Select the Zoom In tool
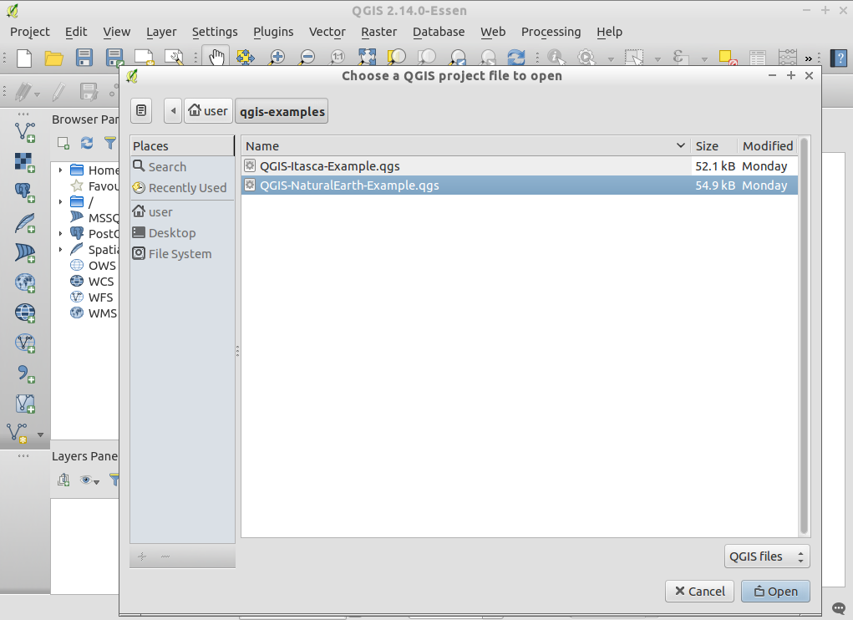 click(x=277, y=57)
